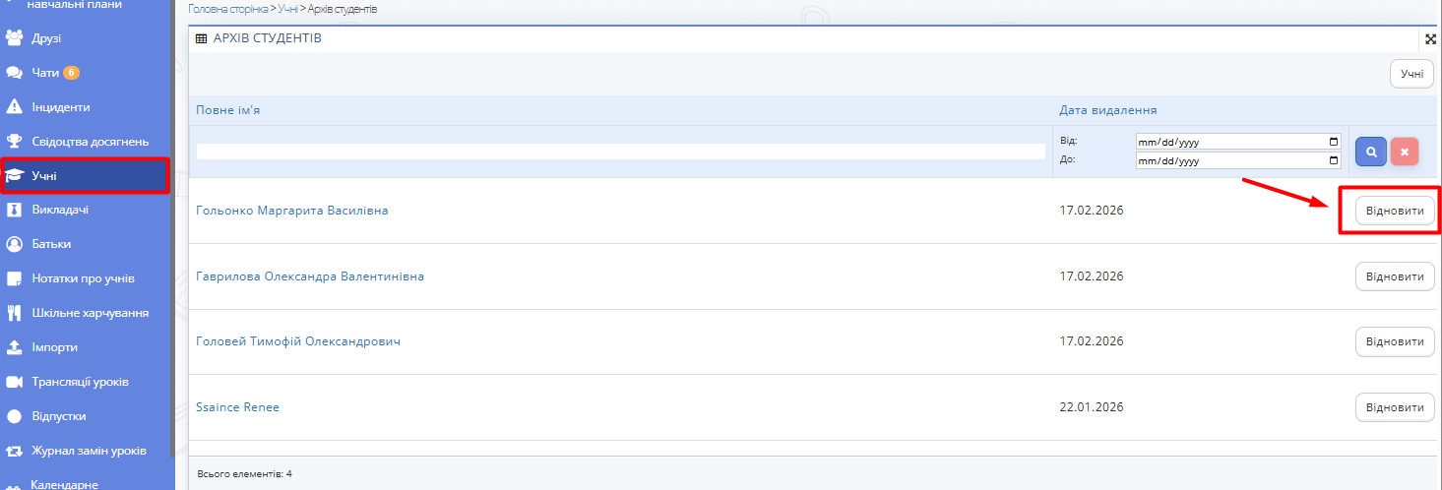The image size is (1442, 490).
Task: Open Викладачі in the sidebar menu
Action: (x=61, y=210)
